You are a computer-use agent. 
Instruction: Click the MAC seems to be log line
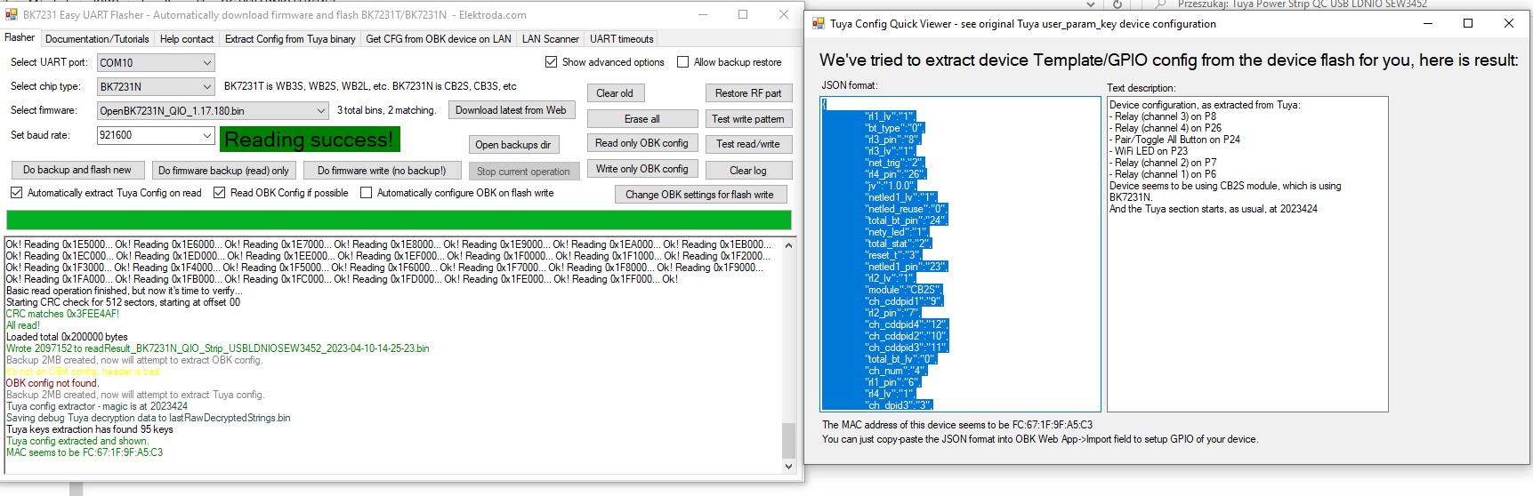tap(85, 452)
